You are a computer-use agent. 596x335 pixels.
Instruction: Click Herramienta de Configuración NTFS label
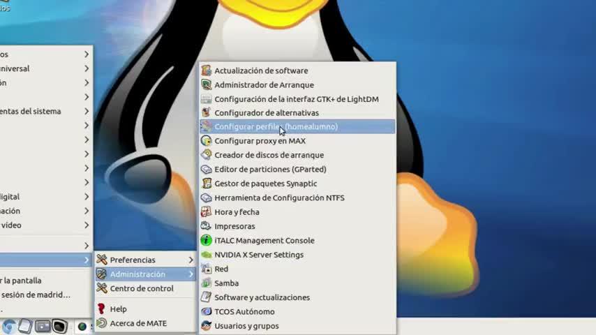(x=279, y=198)
